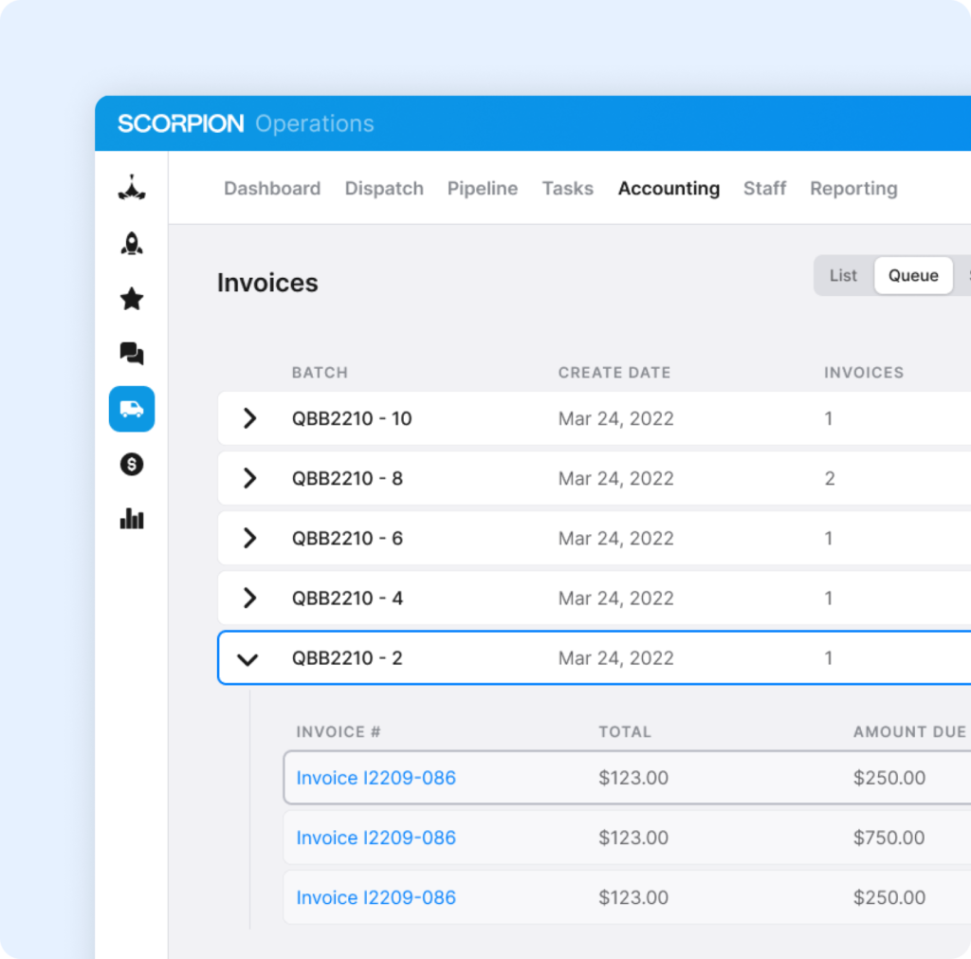Click the BATCH column header

point(321,373)
